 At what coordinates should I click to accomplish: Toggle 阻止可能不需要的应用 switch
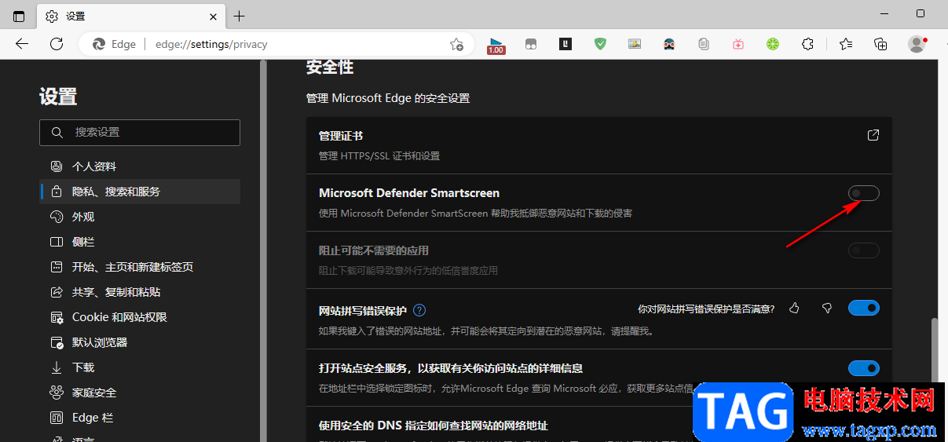coord(863,250)
